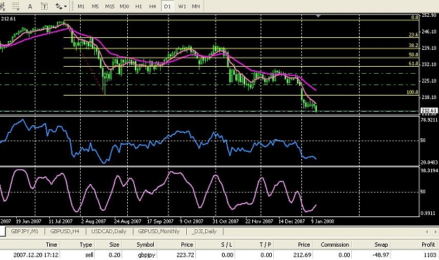The image size is (439, 260).
Task: Open the USDCAD,Daily chart tab
Action: (109, 231)
